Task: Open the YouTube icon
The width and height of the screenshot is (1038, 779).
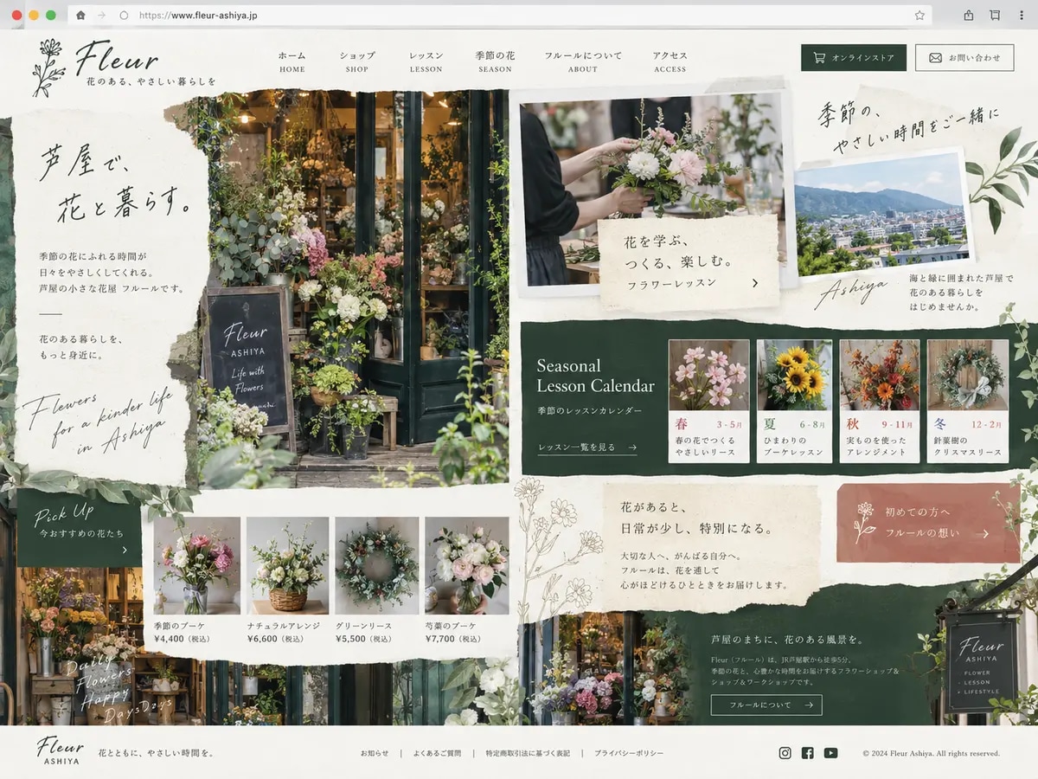Action: tap(830, 753)
